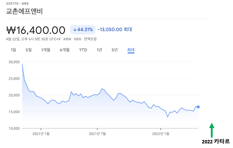Click the 44.31% change badge

[x=83, y=29]
